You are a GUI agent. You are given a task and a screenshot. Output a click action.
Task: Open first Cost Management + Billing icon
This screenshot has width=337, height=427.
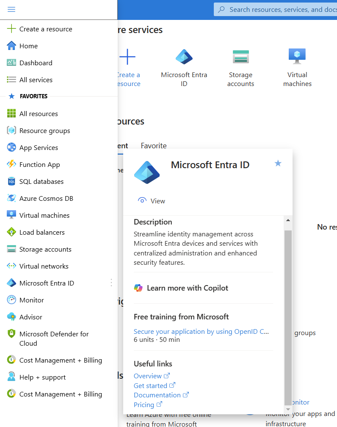click(x=11, y=360)
